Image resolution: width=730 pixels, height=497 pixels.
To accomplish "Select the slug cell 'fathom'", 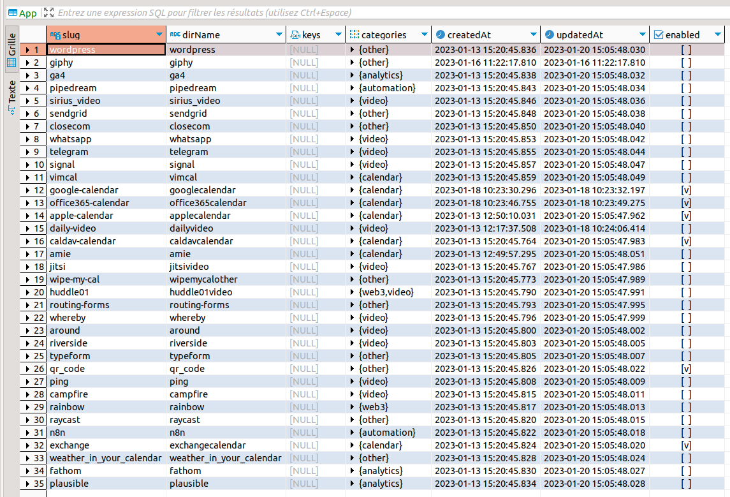I will [106, 471].
